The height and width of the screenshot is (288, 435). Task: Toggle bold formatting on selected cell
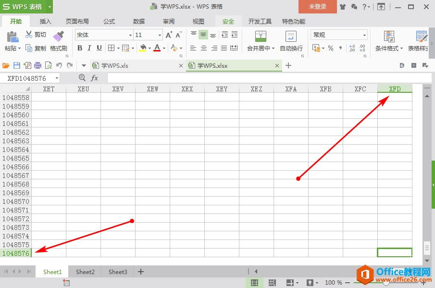click(x=80, y=48)
